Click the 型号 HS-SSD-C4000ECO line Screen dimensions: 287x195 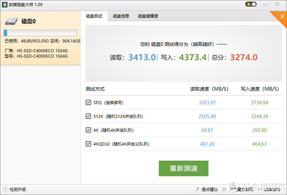tap(36, 56)
